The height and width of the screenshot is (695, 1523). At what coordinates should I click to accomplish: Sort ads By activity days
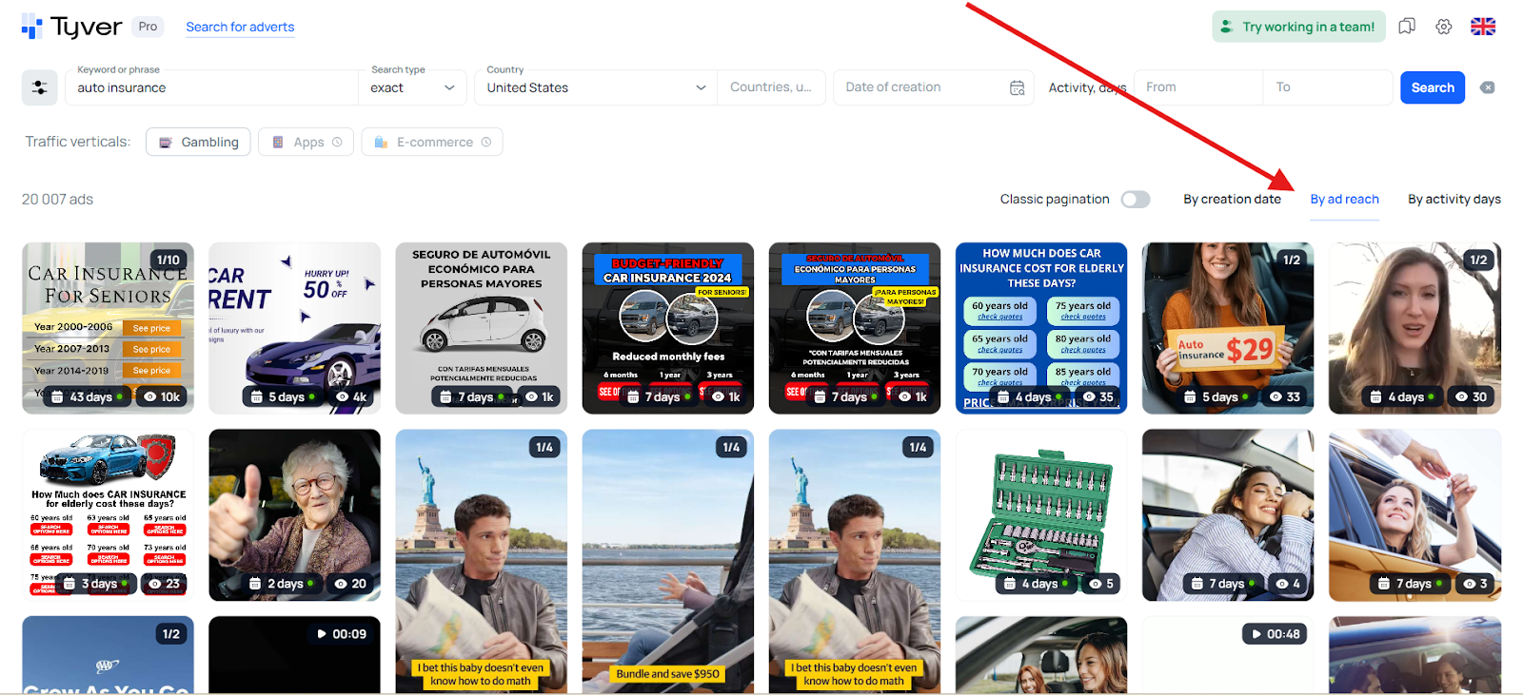1454,200
